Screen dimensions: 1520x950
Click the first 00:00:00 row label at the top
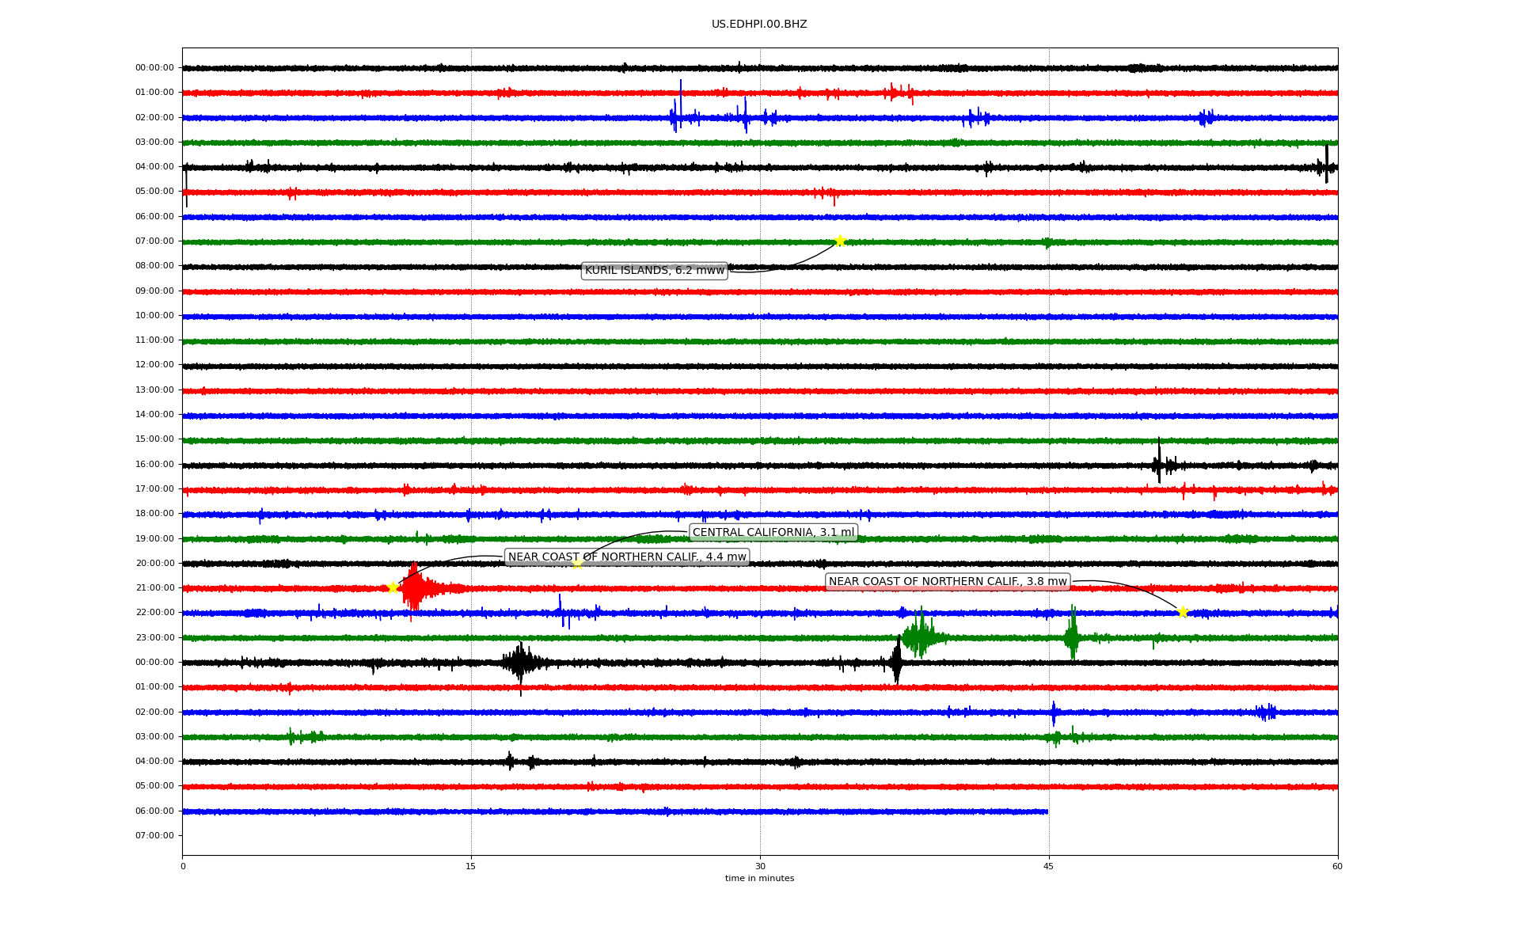coord(154,68)
